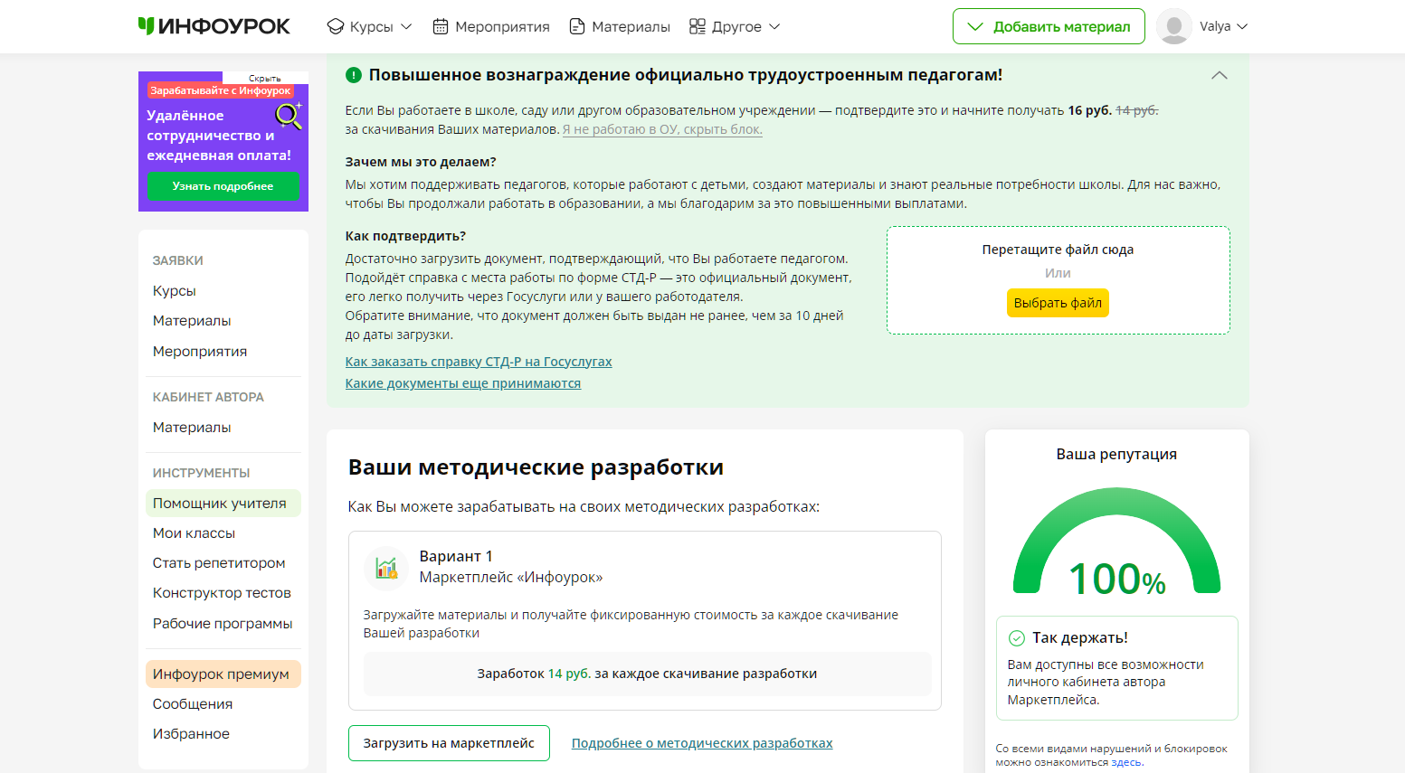Click the Как подтвердить? heading
The width and height of the screenshot is (1405, 773).
click(x=405, y=236)
